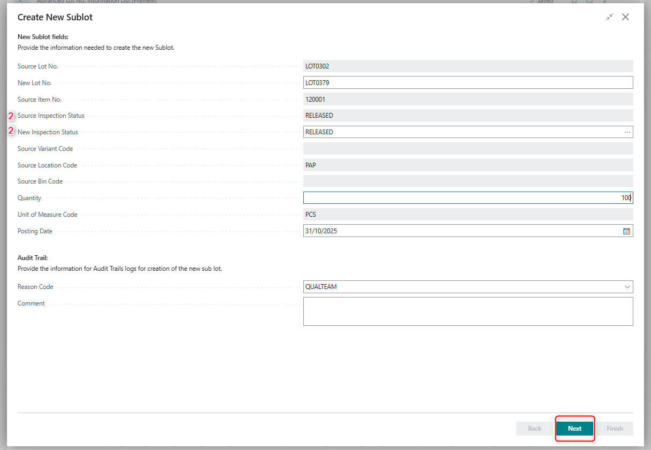Select the Source Item No. 120001 field
651x450 pixels.
tap(468, 100)
